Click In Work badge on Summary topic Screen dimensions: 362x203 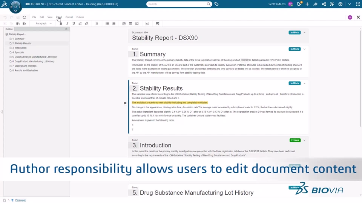pyautogui.click(x=295, y=49)
